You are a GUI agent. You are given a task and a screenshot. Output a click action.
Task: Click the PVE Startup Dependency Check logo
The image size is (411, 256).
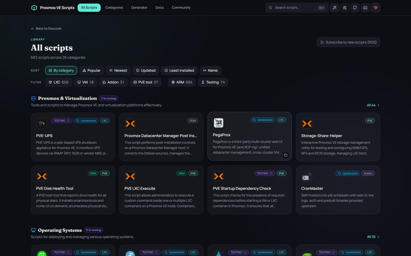click(218, 176)
